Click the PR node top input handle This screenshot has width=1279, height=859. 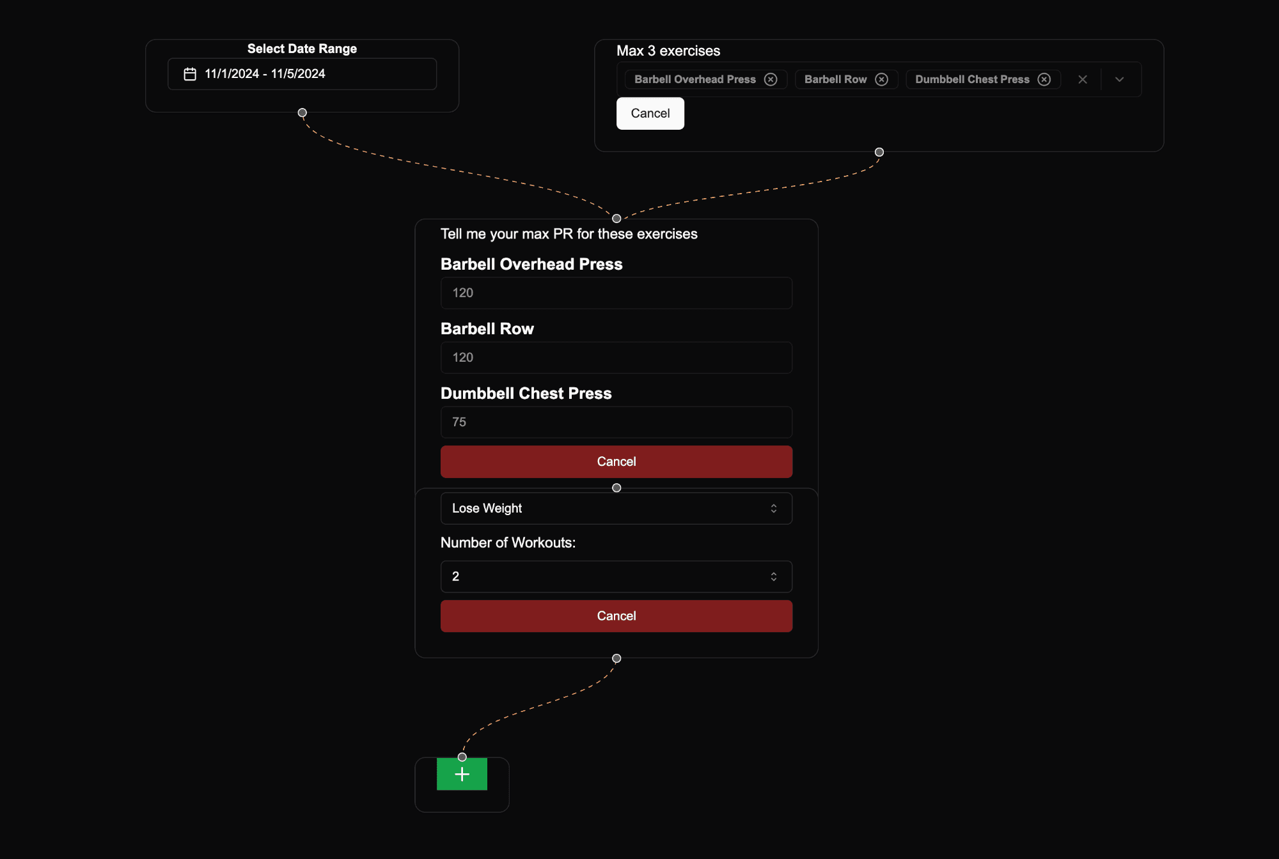(x=616, y=219)
